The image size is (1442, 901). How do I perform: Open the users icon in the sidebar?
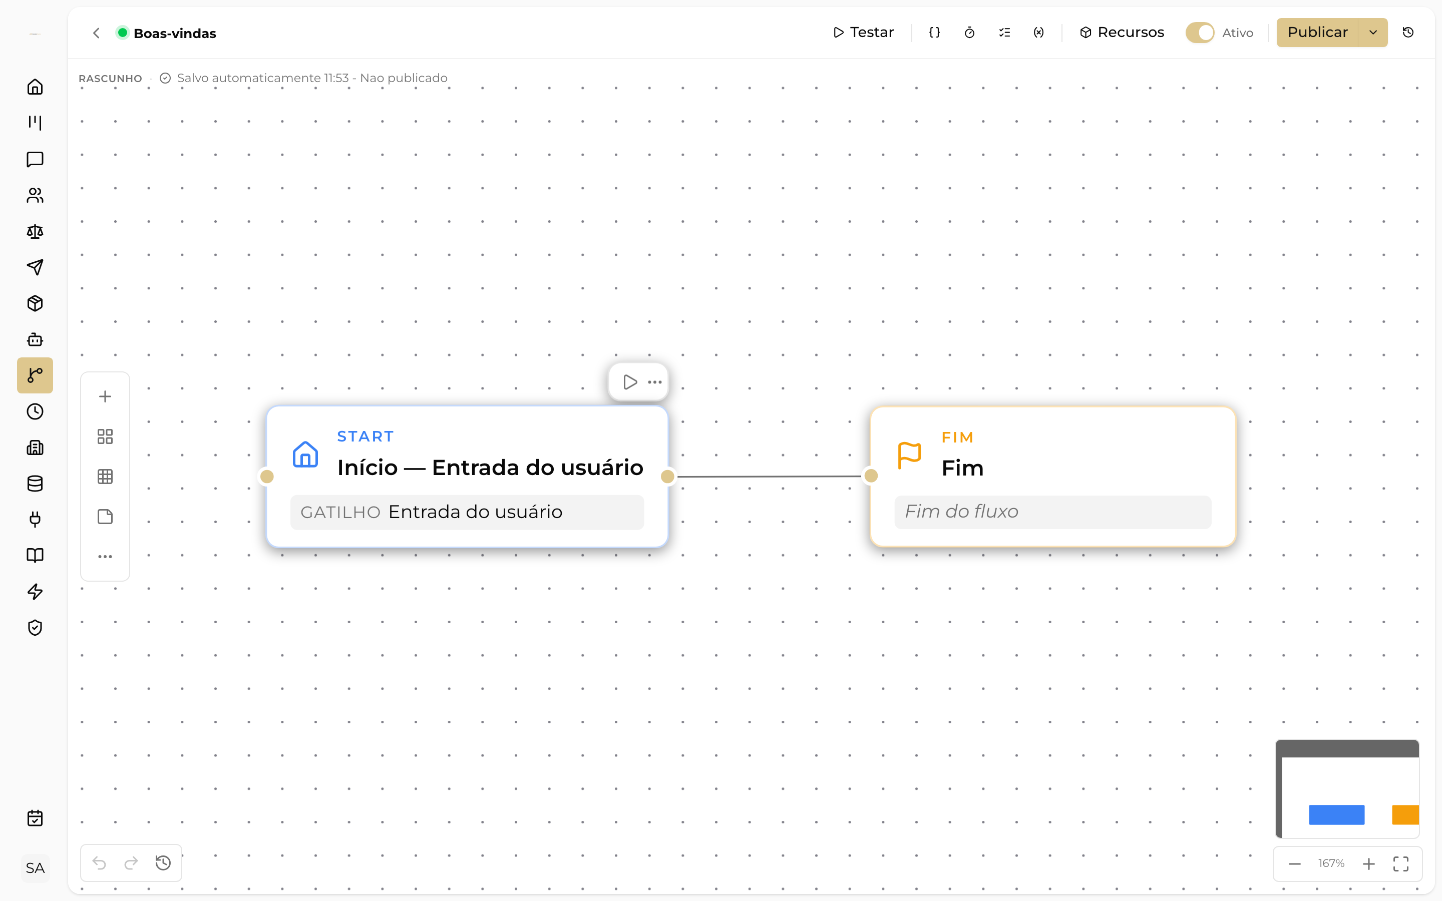point(35,195)
